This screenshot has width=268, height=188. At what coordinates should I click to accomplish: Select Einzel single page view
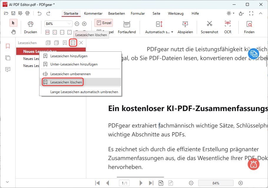104,23
